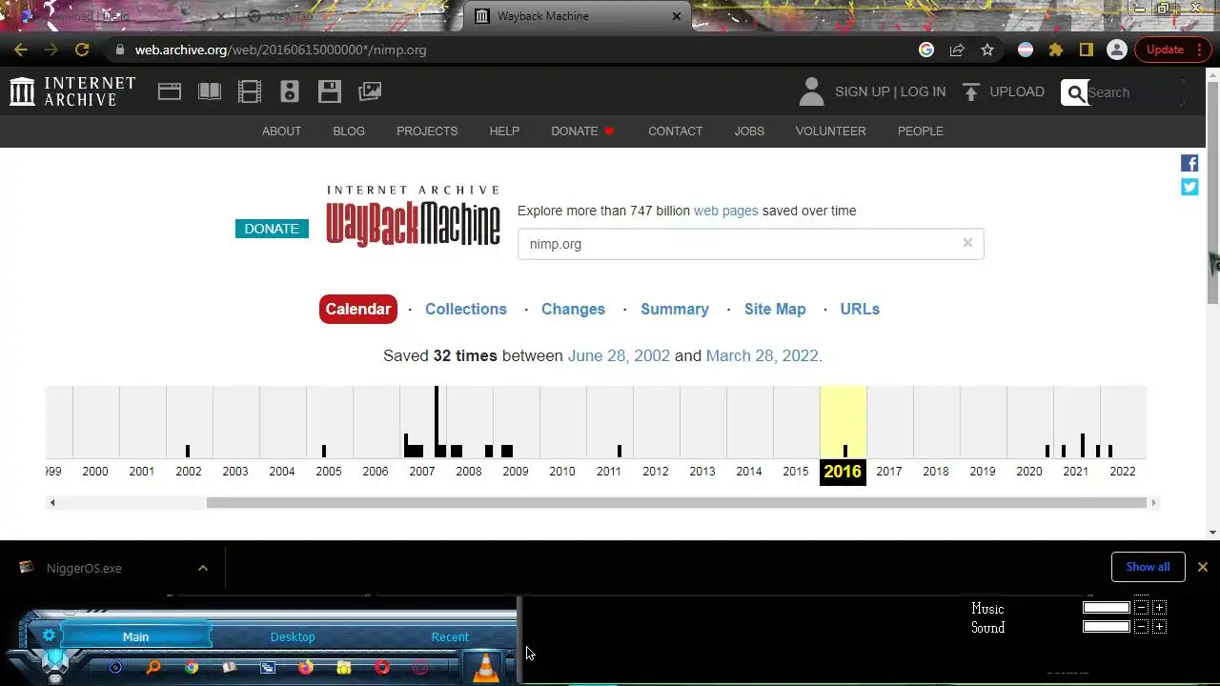Screen dimensions: 1220x686
Task: Open the BLOG menu item
Action: (x=349, y=131)
